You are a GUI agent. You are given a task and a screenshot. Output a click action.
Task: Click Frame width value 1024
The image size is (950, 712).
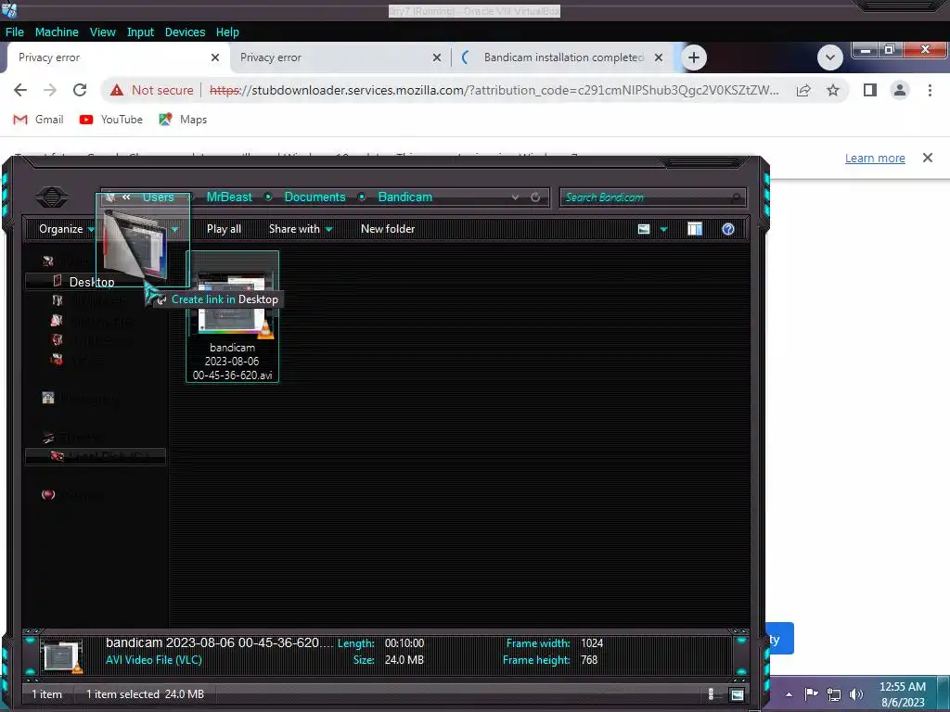click(592, 643)
